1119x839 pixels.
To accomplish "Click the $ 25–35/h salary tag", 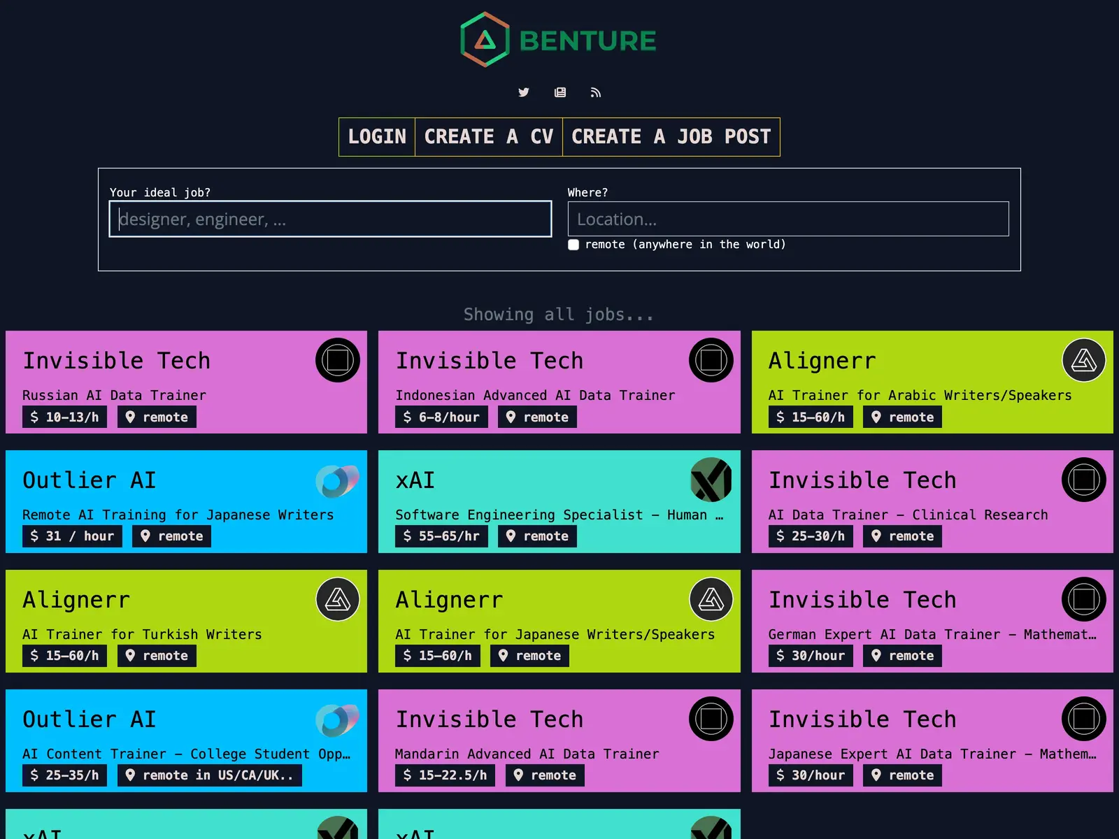I will point(64,775).
